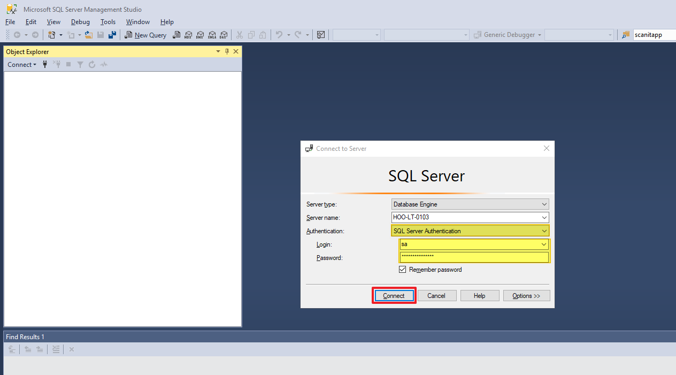Viewport: 676px width, 375px height.
Task: Expand the Login dropdown arrow
Action: coord(544,244)
